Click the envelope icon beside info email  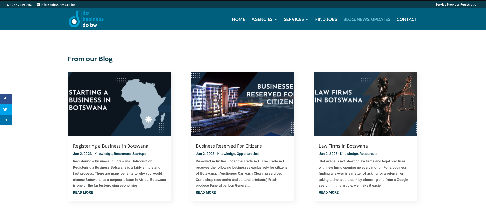pos(38,5)
